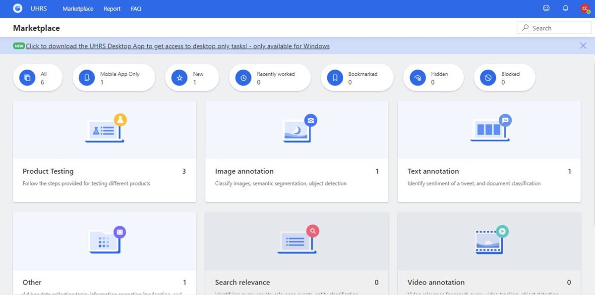Click 'Identify sentiment of a tweet' description
The height and width of the screenshot is (295, 595).
474,183
